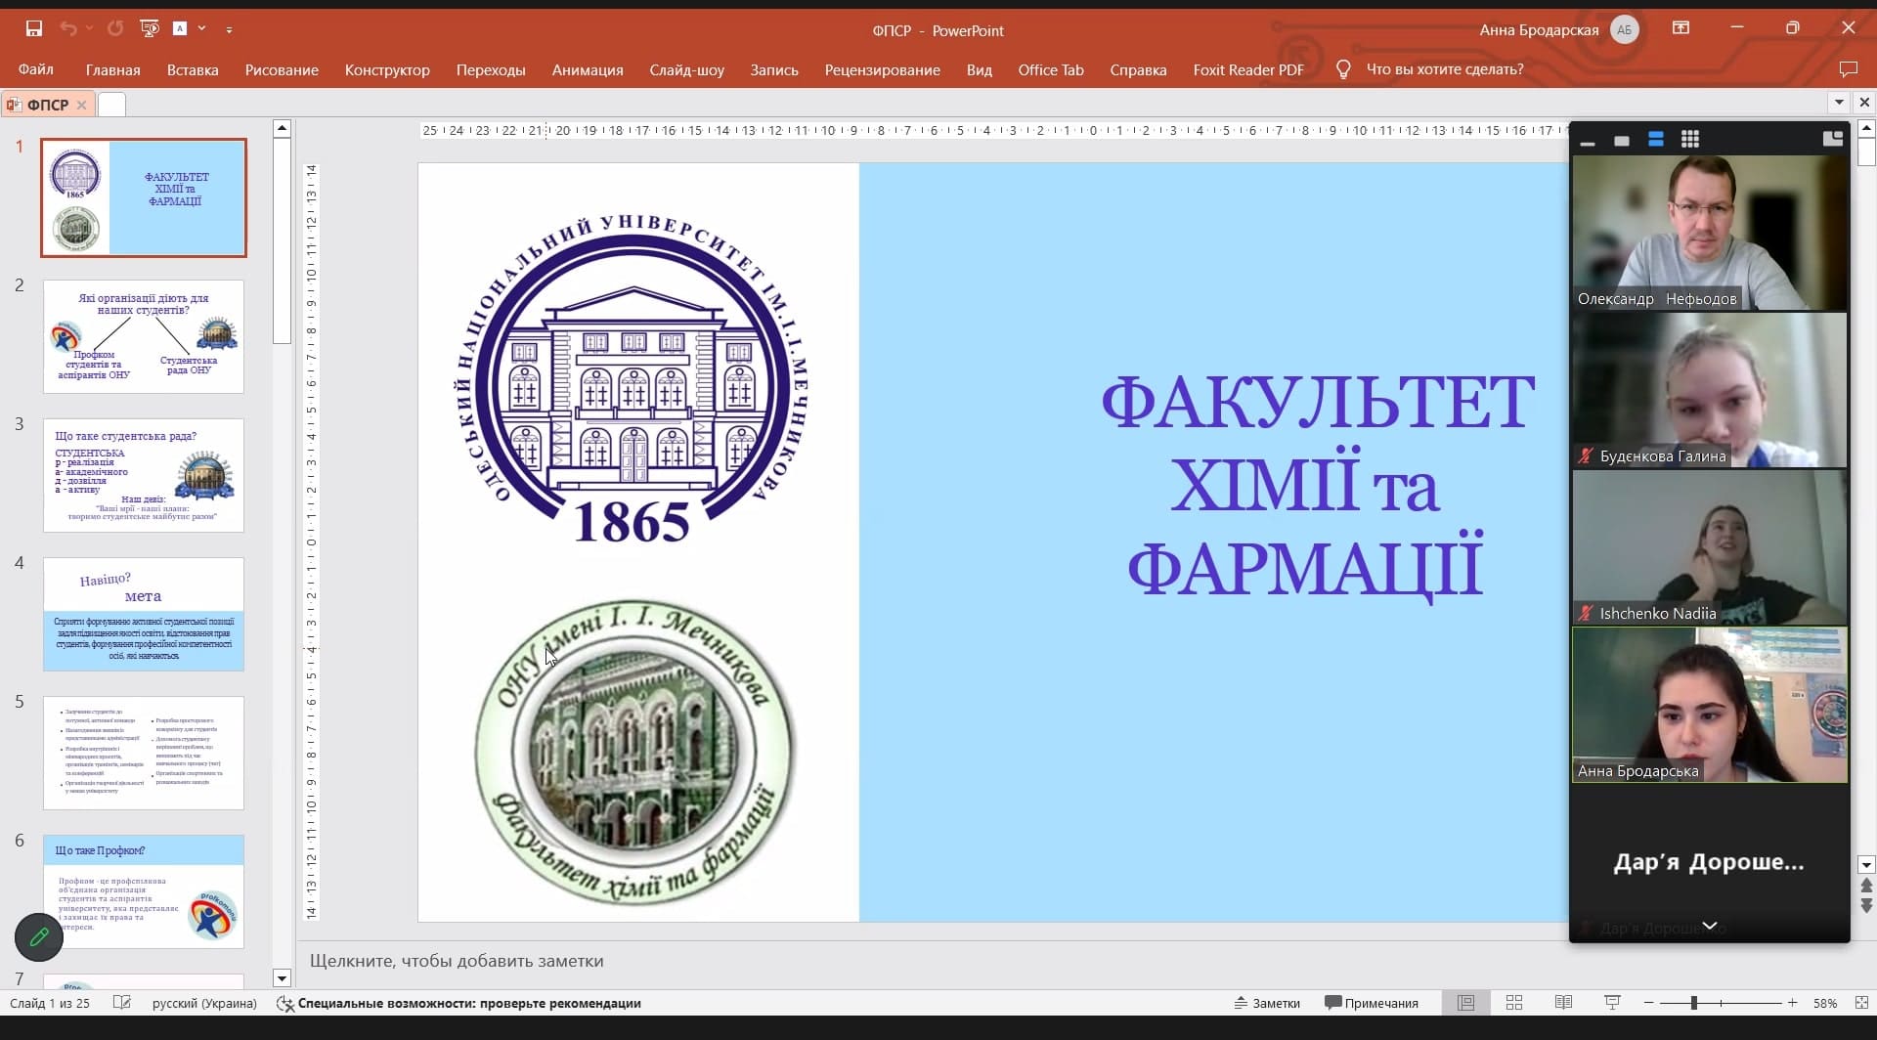
Task: Undo the last action
Action: (x=67, y=28)
